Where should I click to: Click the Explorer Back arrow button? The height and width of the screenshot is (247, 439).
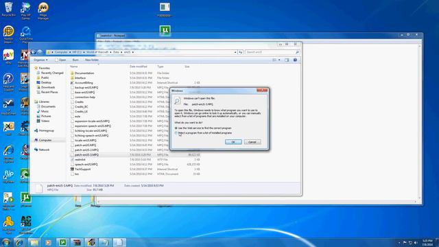pos(34,52)
